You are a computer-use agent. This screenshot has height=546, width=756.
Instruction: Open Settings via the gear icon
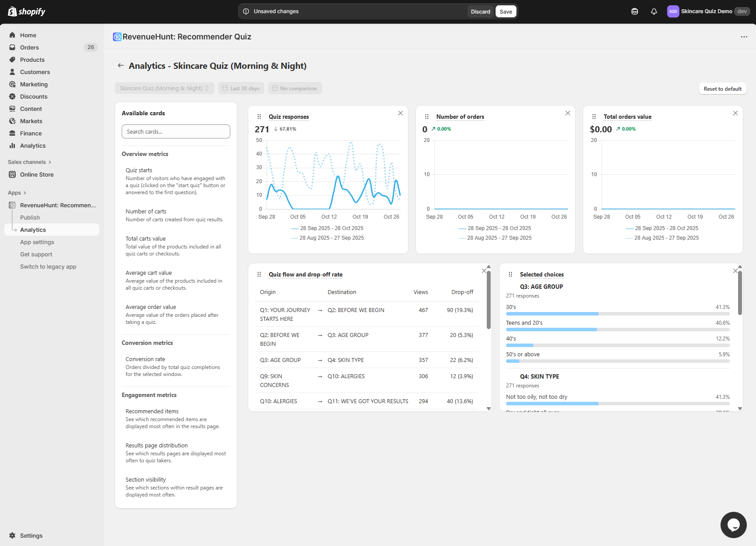point(13,535)
